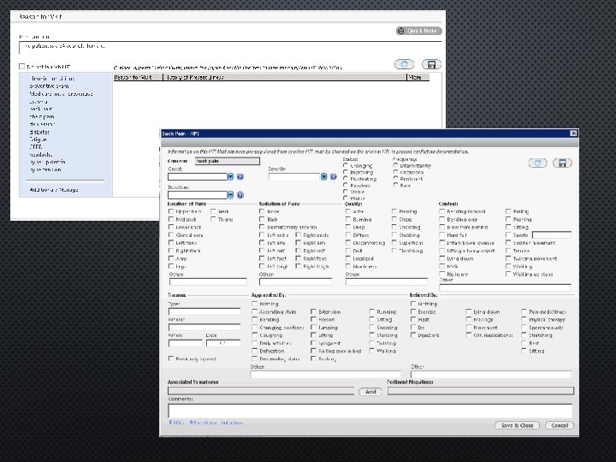Viewport: 616px width, 462px height.
Task: Open the ADLs link
Action: [x=176, y=423]
